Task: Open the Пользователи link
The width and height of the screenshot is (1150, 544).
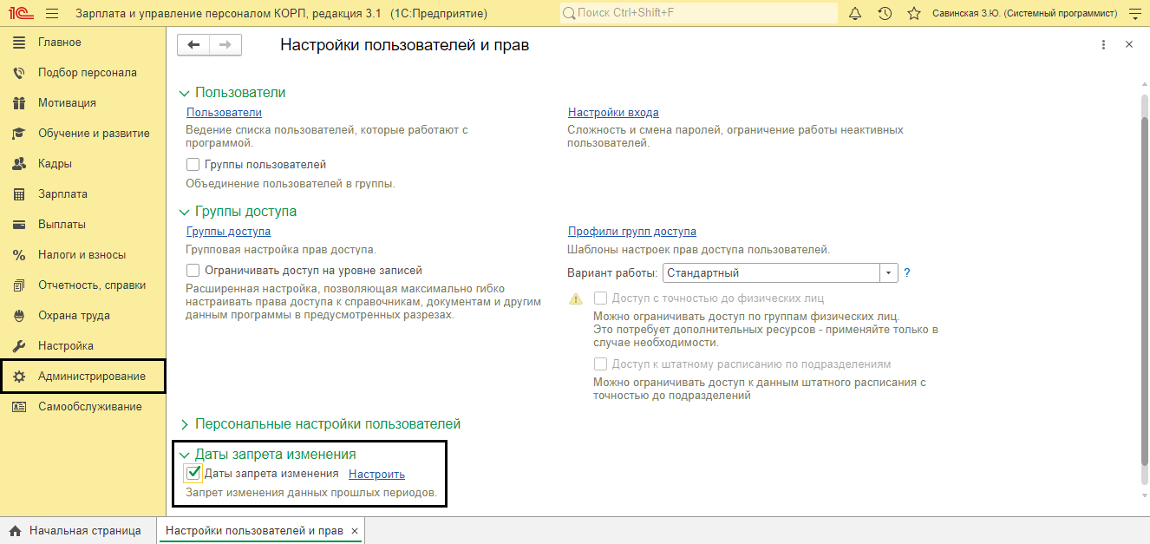Action: (224, 113)
